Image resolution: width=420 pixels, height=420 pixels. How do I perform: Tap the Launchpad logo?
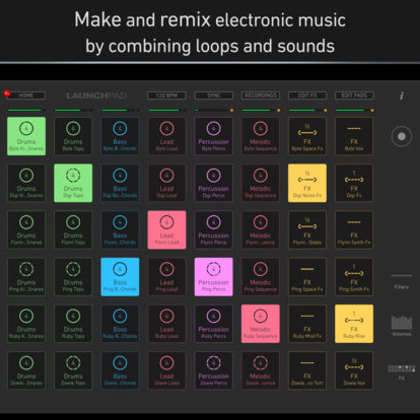[x=96, y=95]
